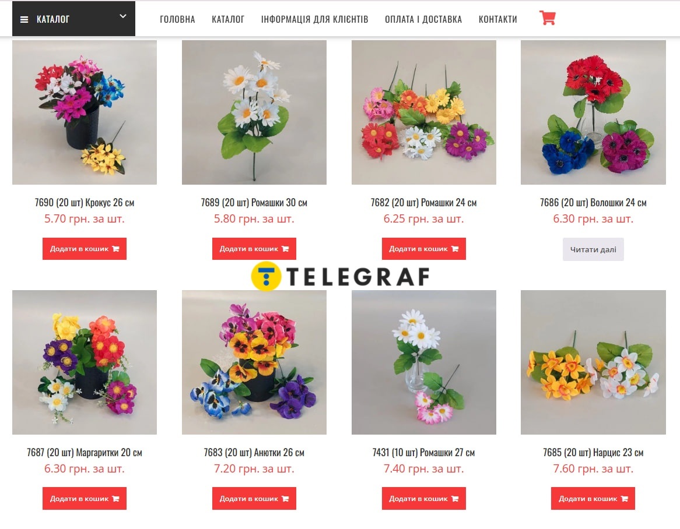
Task: Add 7682 Ромашки 24 см to cart
Action: pos(424,249)
